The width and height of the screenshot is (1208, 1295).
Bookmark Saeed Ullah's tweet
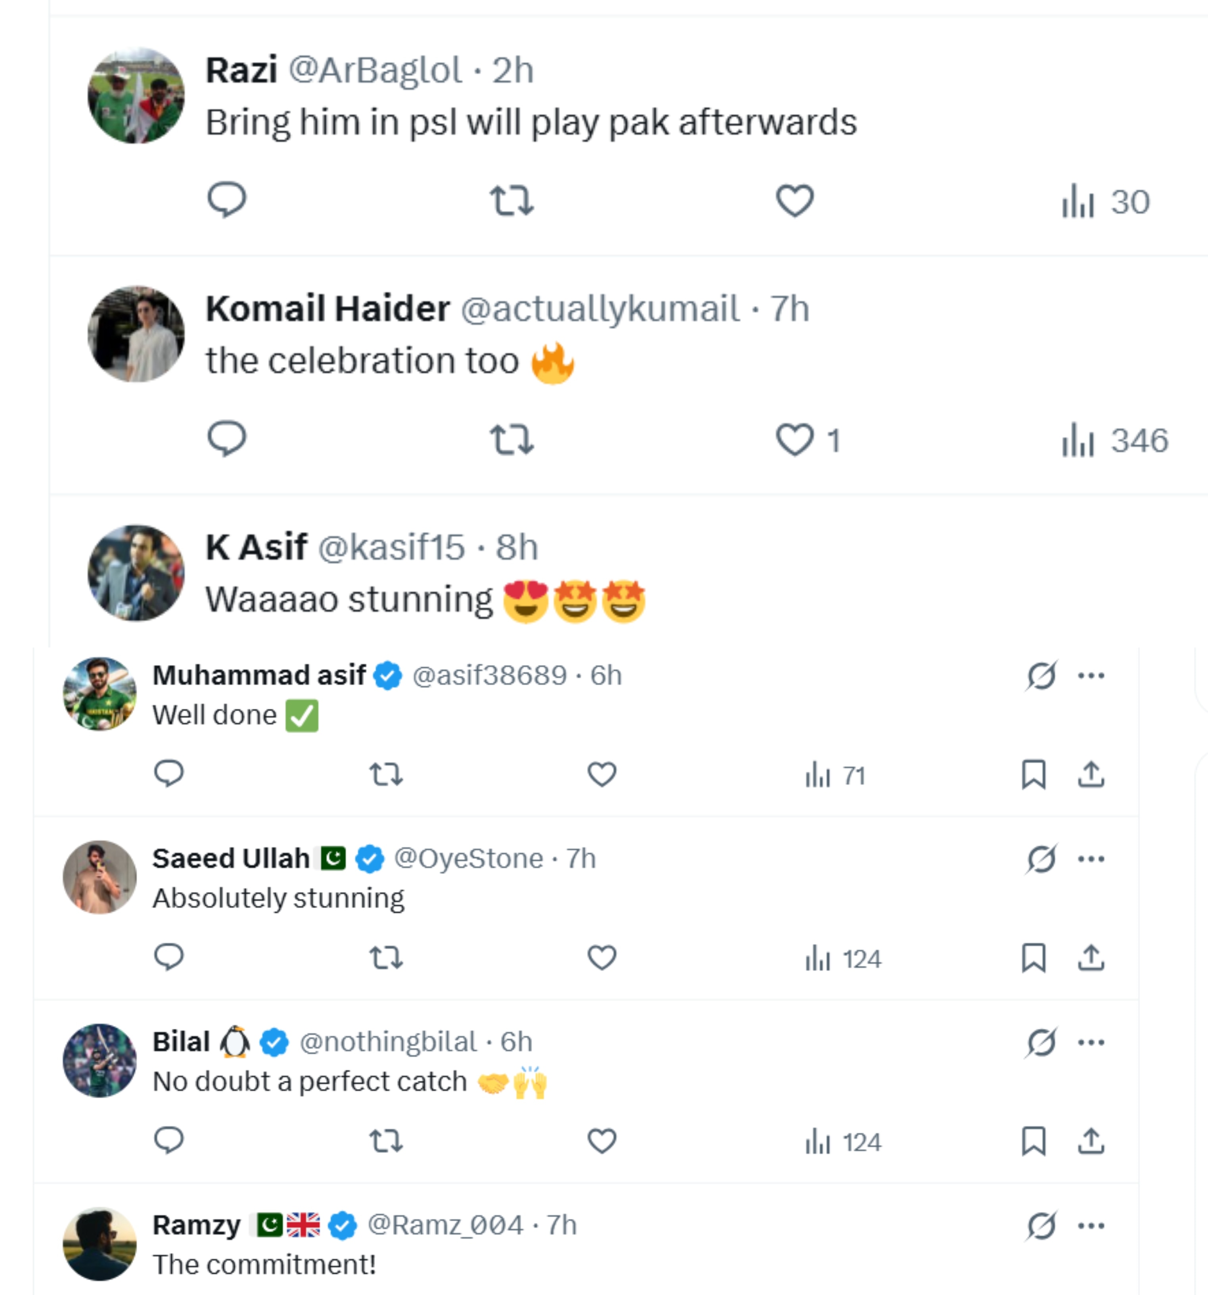pos(1034,958)
